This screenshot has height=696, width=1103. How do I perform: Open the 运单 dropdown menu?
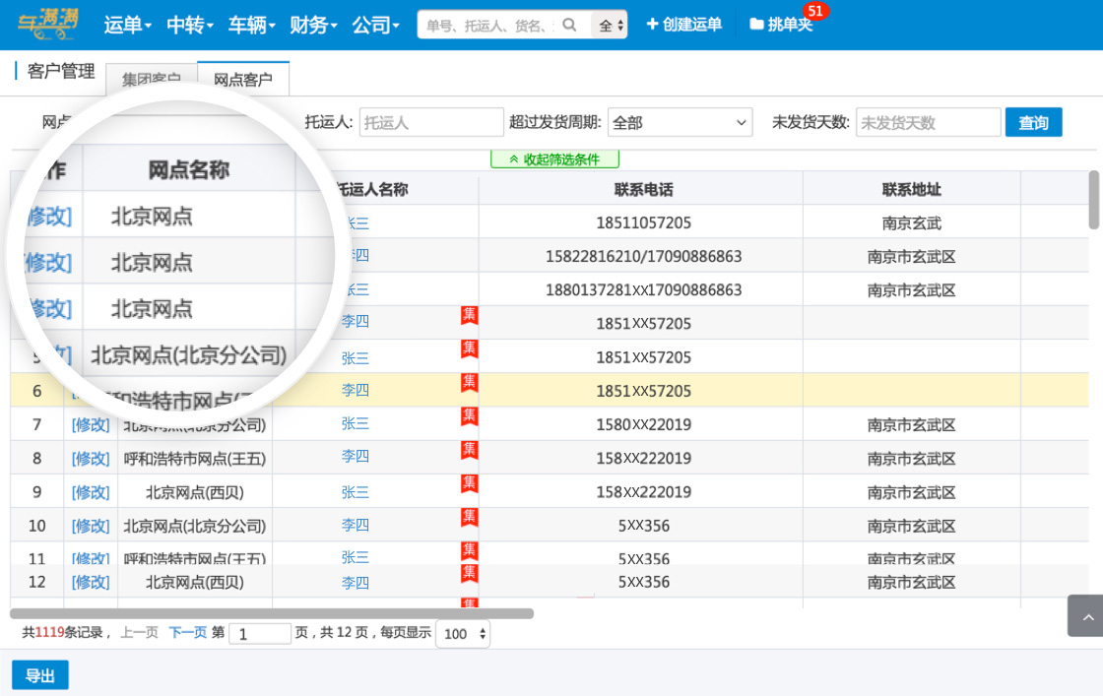[x=128, y=25]
